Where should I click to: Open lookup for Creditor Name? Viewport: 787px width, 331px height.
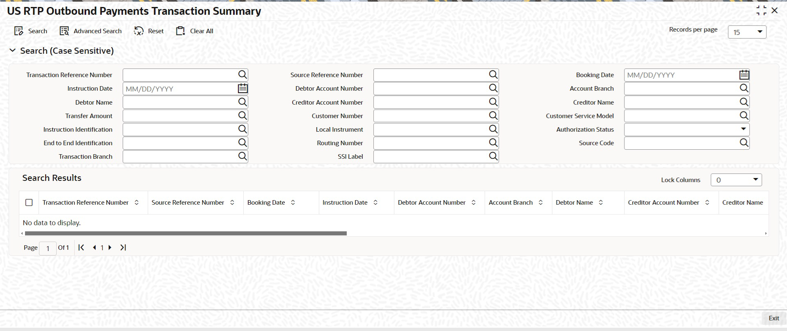744,102
